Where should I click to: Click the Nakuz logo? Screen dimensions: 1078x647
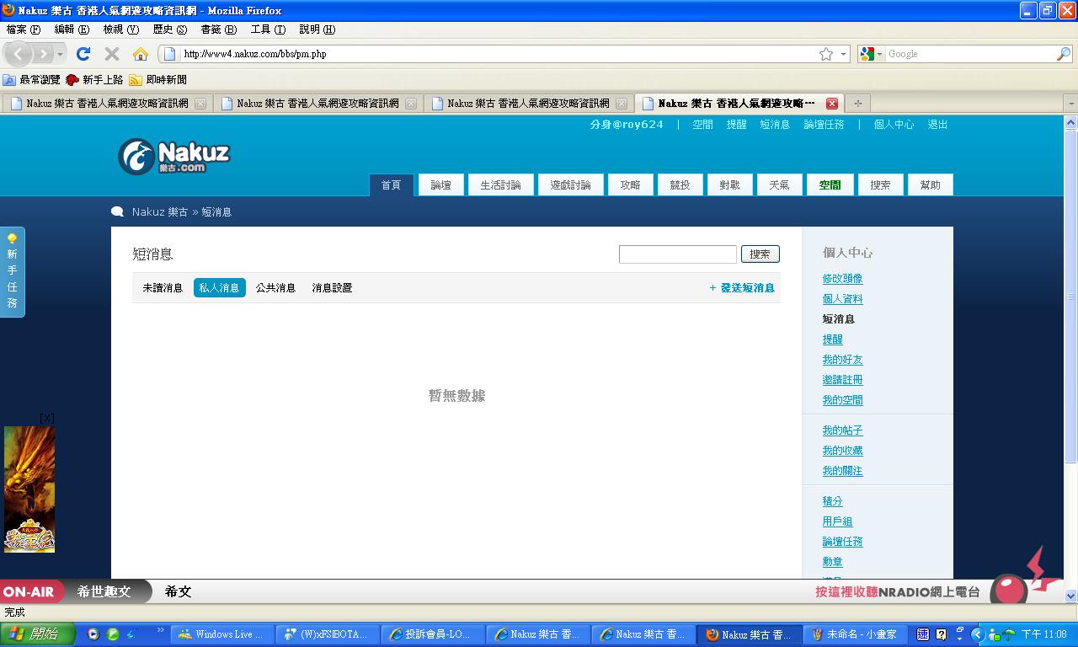(173, 156)
